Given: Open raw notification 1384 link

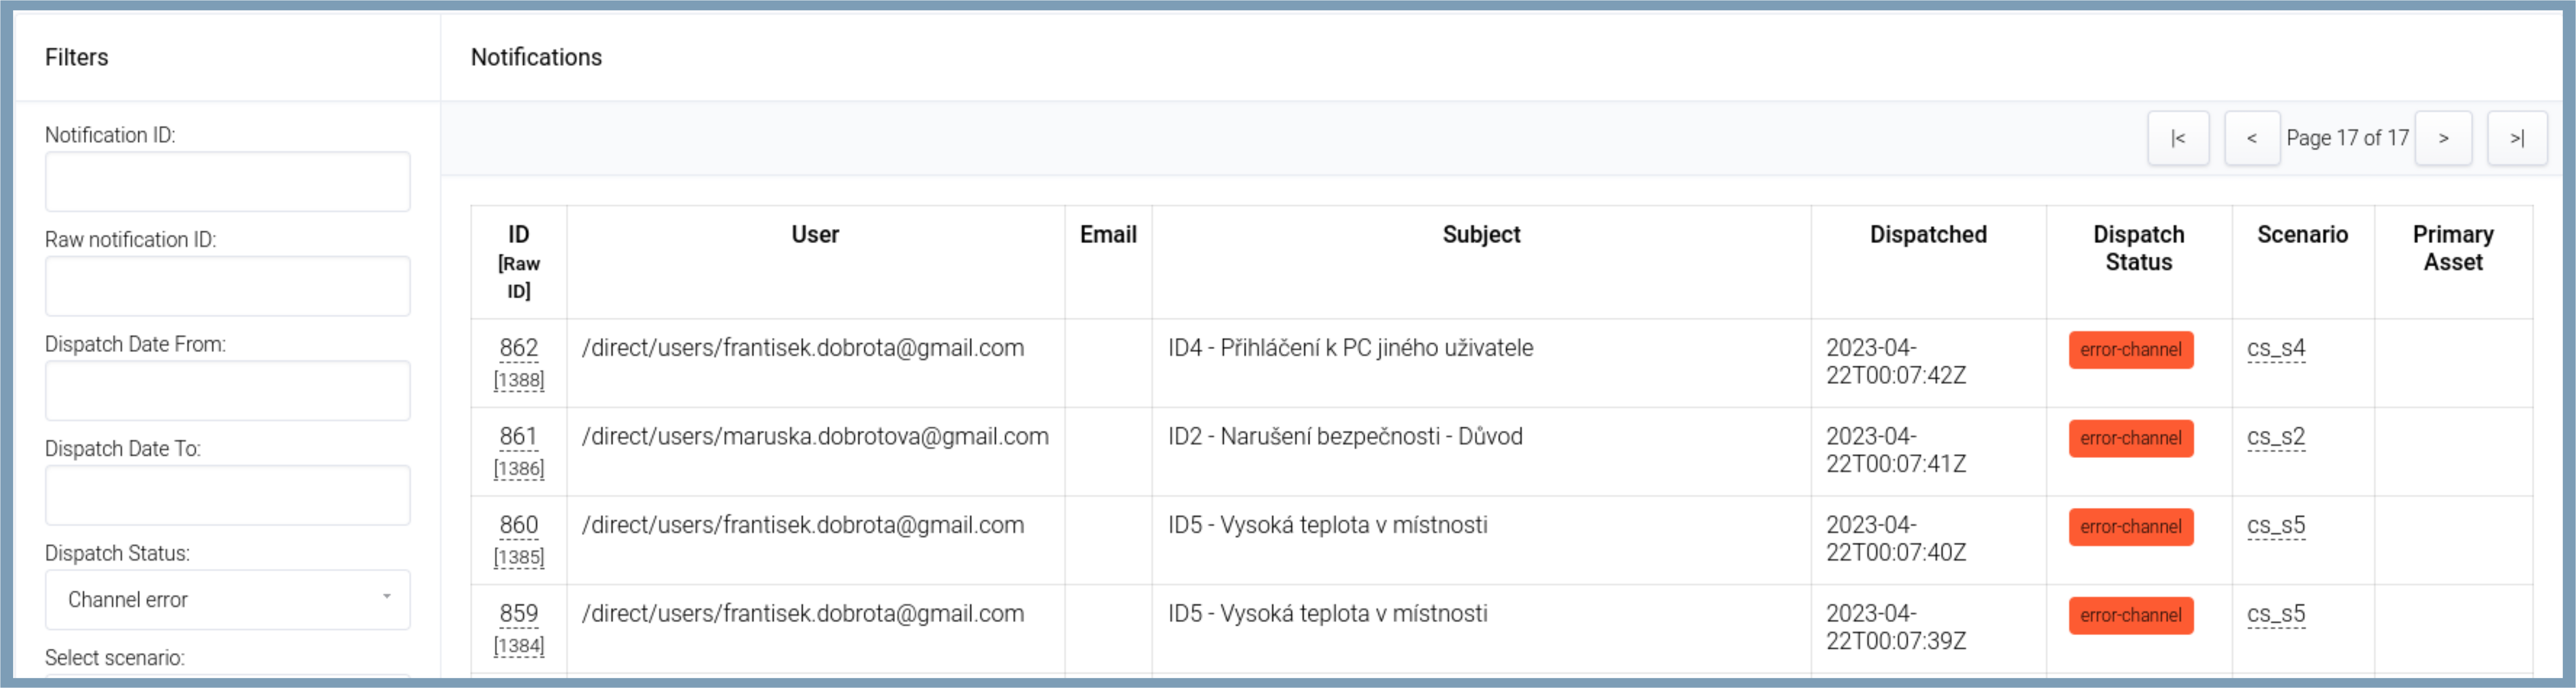Looking at the screenshot, I should click(x=518, y=645).
